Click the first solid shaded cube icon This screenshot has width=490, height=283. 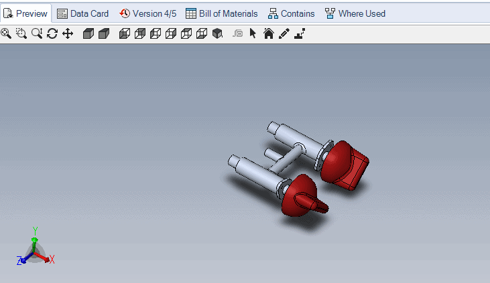point(88,33)
